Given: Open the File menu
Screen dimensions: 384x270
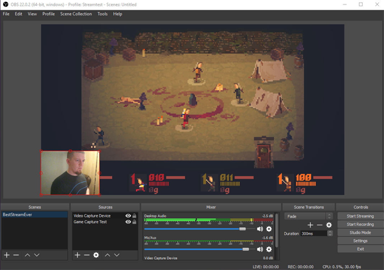Looking at the screenshot, I should 6,14.
